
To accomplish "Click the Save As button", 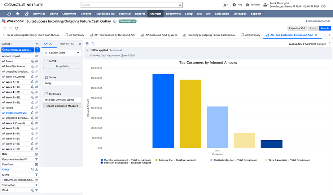I will pos(325,28).
